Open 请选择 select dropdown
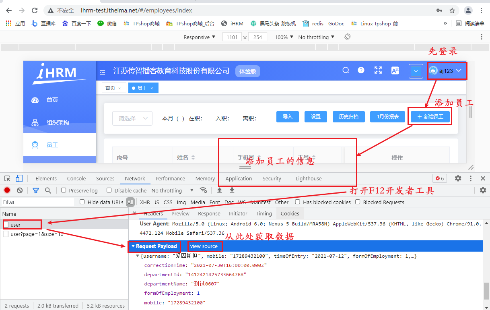Screen dimensions: 490x310 (x=132, y=118)
